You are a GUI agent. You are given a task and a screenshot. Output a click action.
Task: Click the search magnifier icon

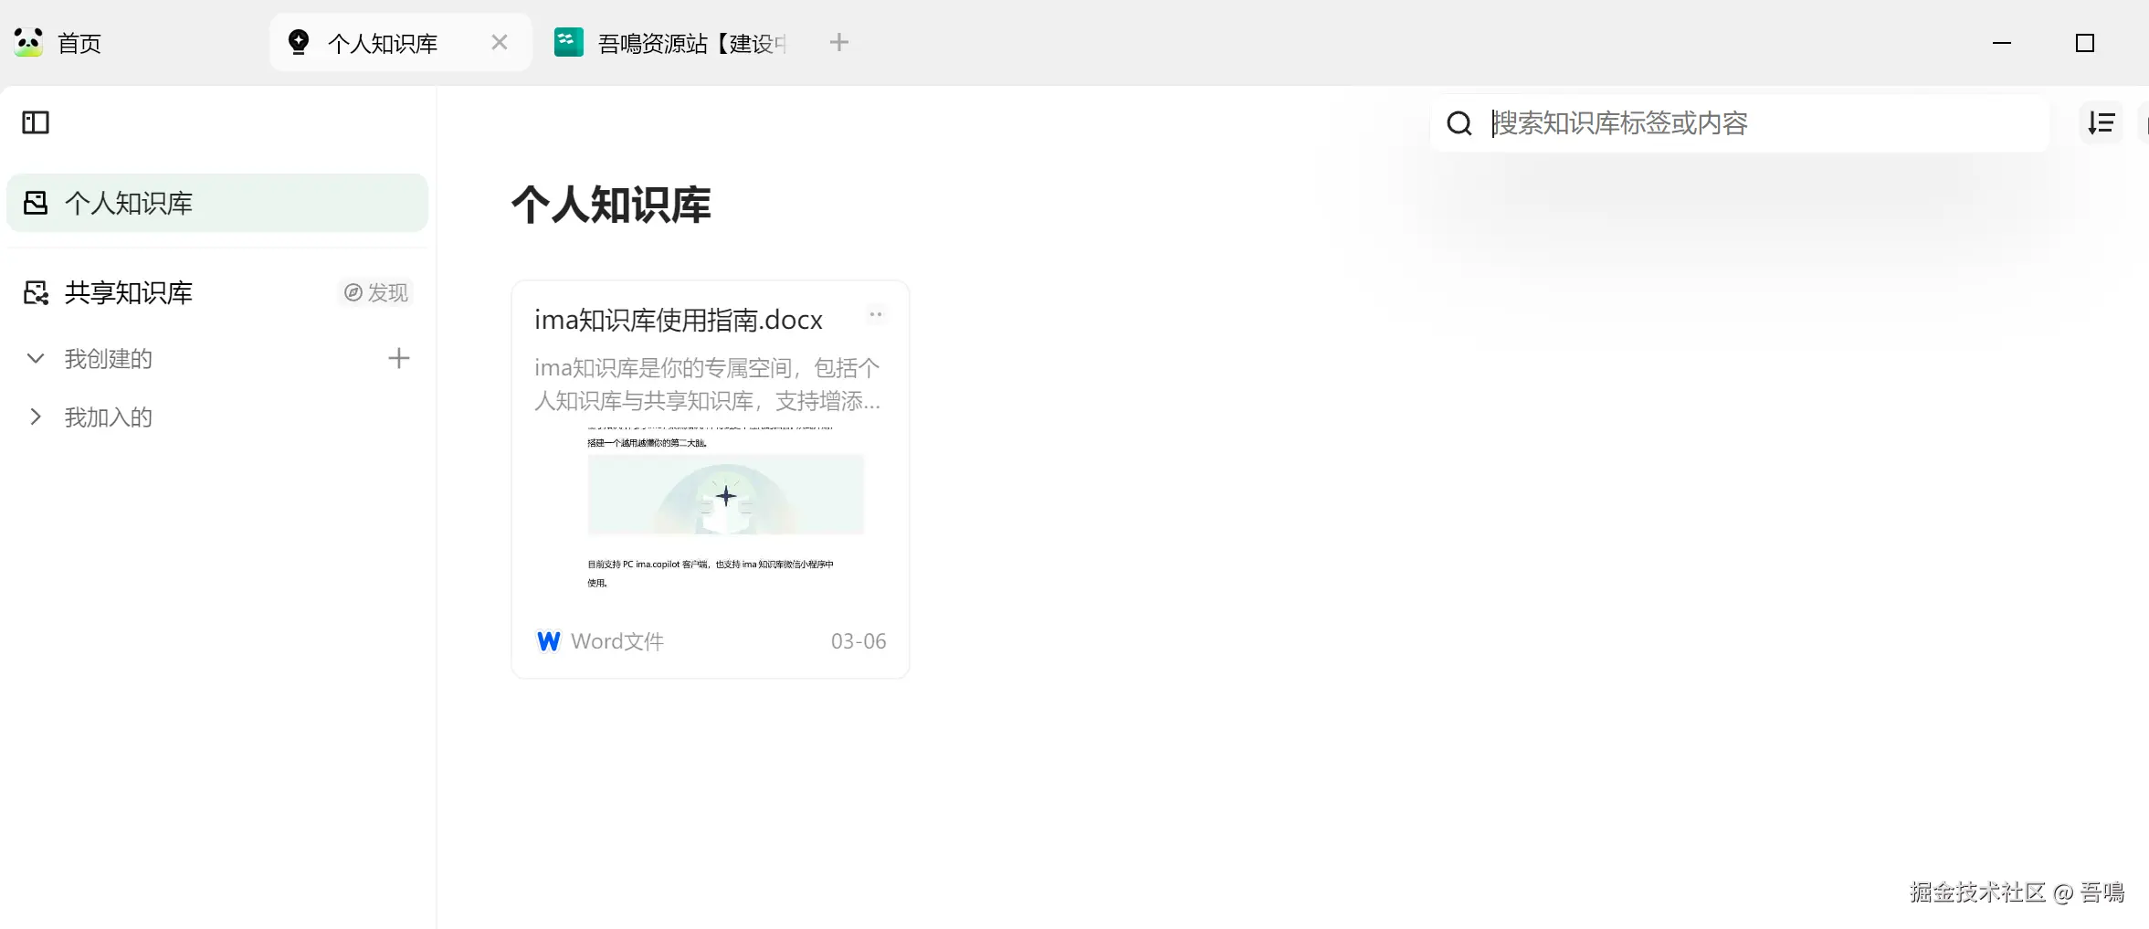[1459, 123]
